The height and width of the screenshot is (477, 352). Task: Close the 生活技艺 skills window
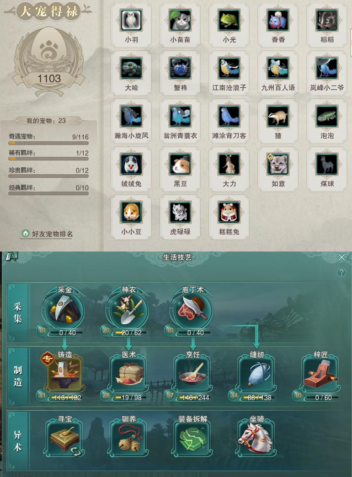coord(341,257)
